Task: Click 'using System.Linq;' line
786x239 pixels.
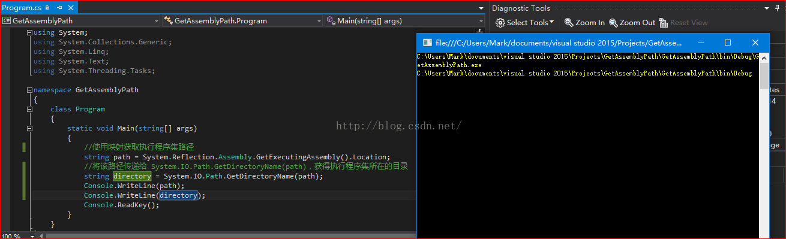Action: [71, 52]
